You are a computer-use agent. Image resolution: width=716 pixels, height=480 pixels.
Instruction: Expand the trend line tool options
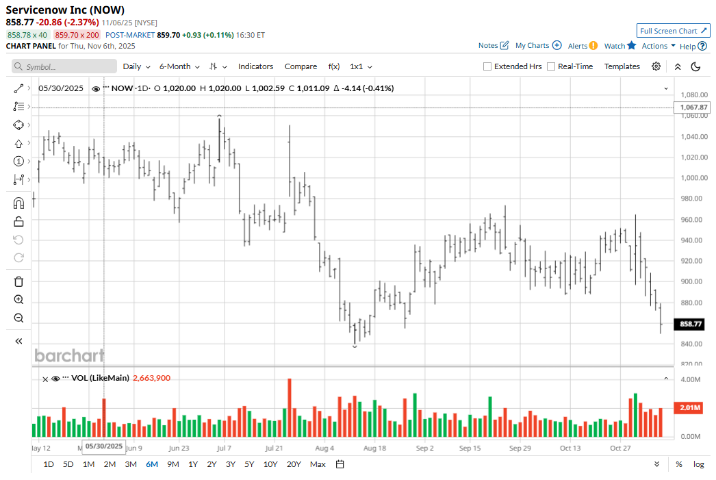click(x=29, y=88)
